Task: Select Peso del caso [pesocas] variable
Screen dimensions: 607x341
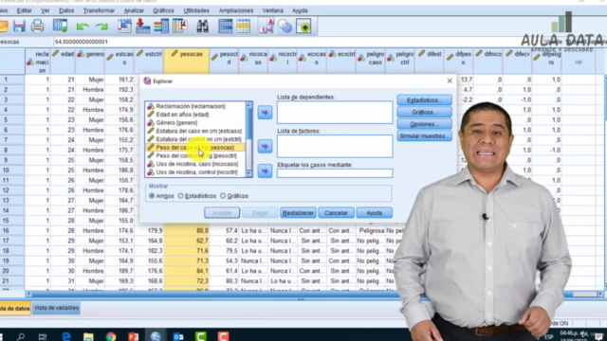Action: pos(195,148)
